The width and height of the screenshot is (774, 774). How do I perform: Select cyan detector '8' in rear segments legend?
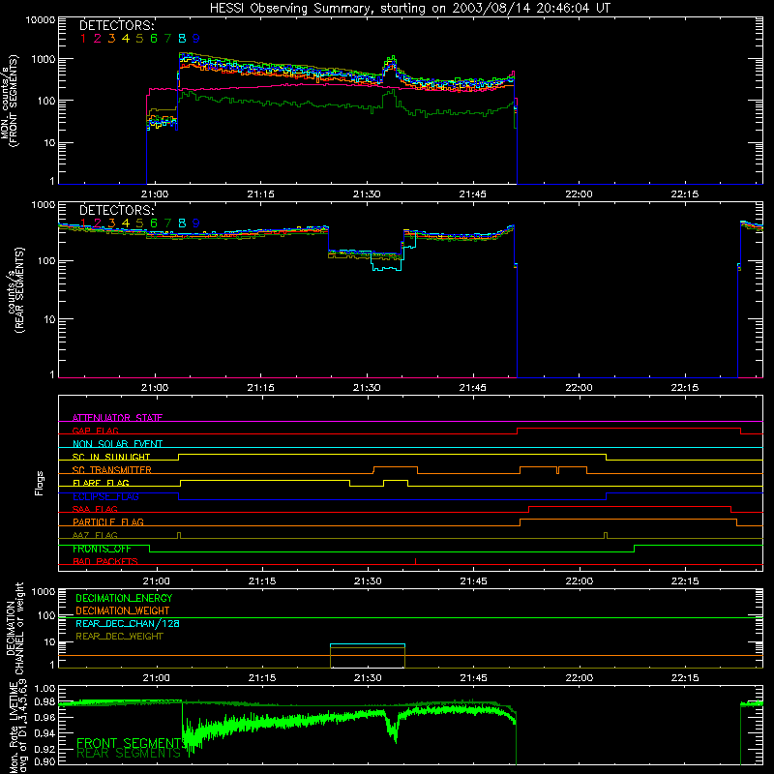182,223
